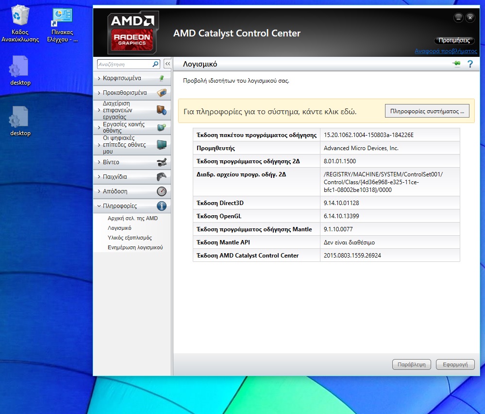Open the Προτιμήσεις menu button
The height and width of the screenshot is (414, 485).
tap(453, 41)
